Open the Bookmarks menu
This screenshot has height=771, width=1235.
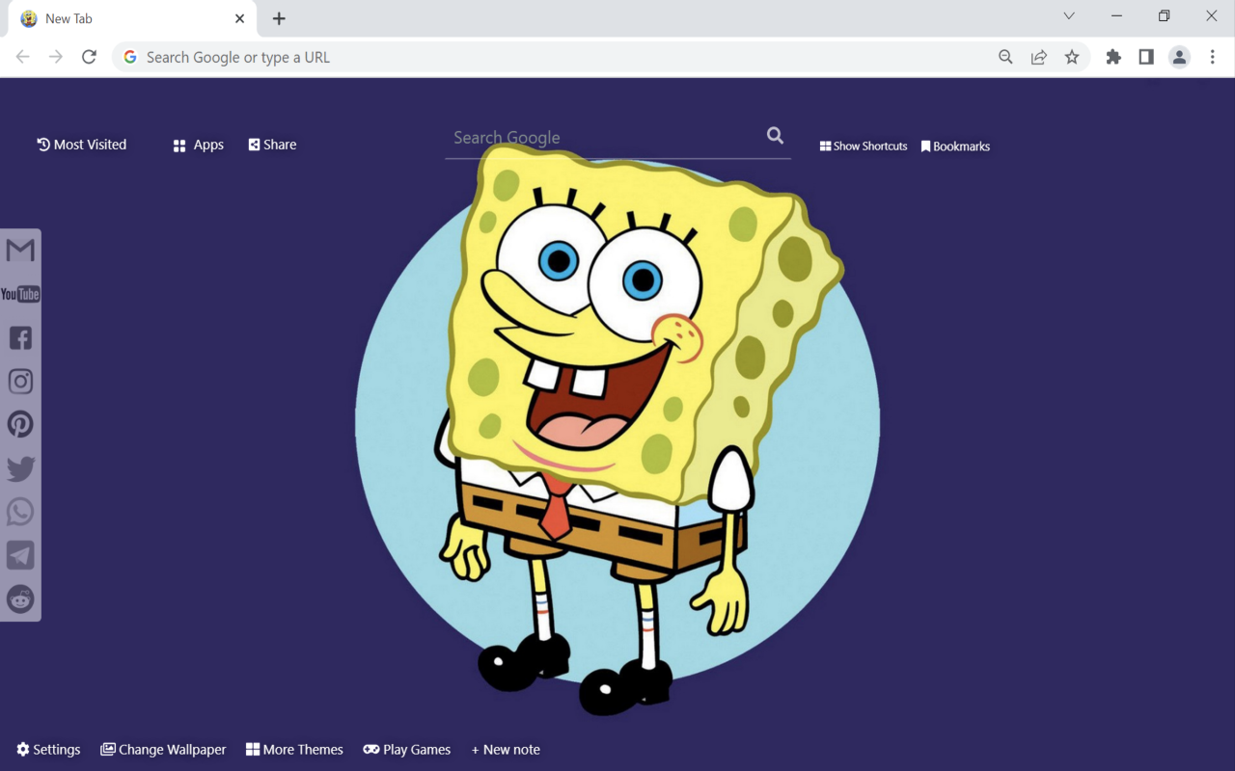pos(955,146)
